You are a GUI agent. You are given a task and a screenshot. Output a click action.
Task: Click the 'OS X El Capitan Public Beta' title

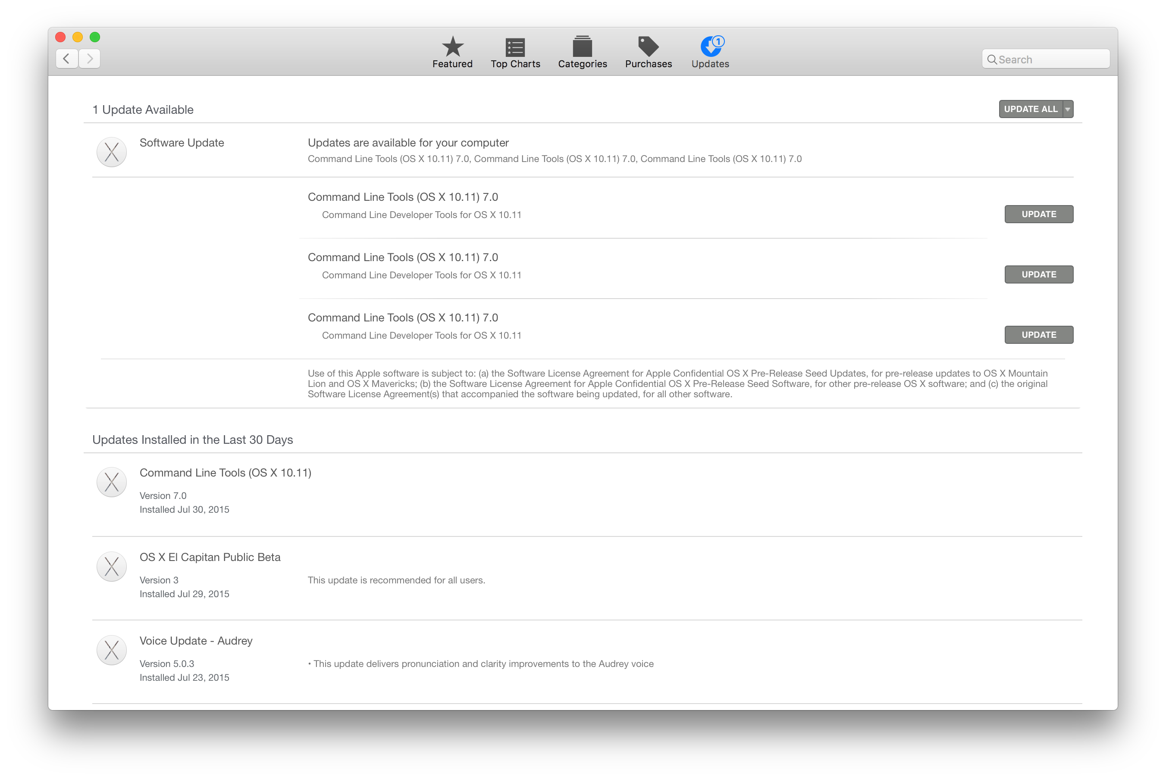point(210,558)
